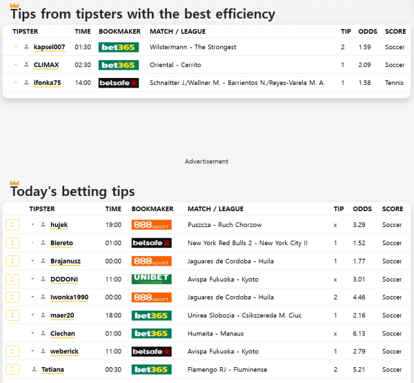
Task: Expand the tip details for hujek's row
Action: point(12,225)
